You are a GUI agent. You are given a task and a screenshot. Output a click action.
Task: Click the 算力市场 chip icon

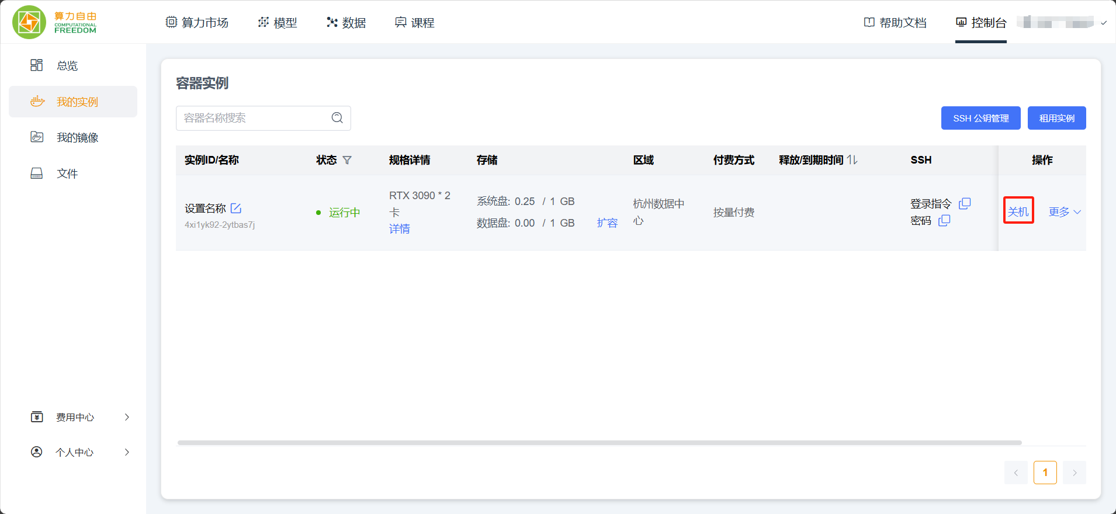click(x=171, y=22)
